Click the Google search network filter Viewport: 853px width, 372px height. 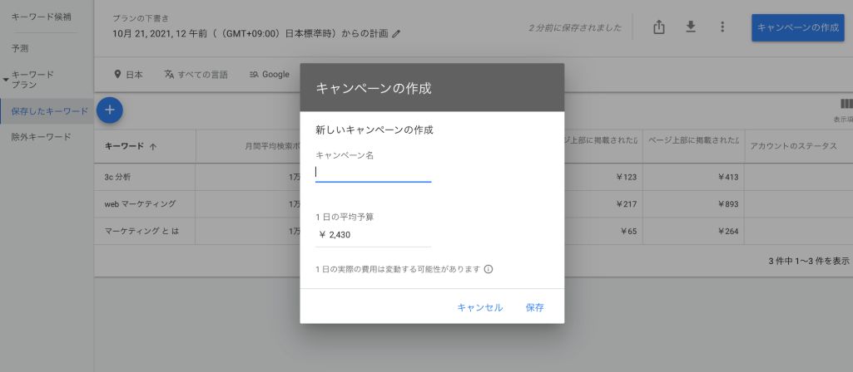tap(270, 75)
